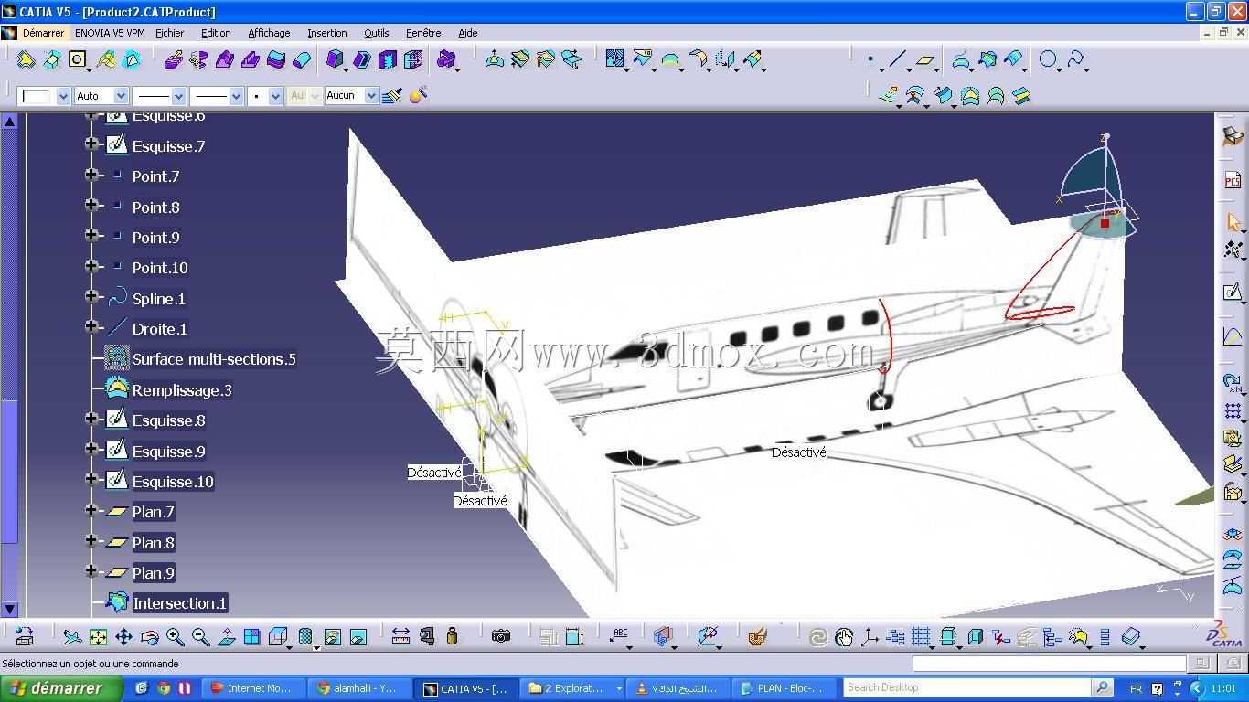Open the first line type dropdown
The height and width of the screenshot is (702, 1249).
(x=178, y=96)
